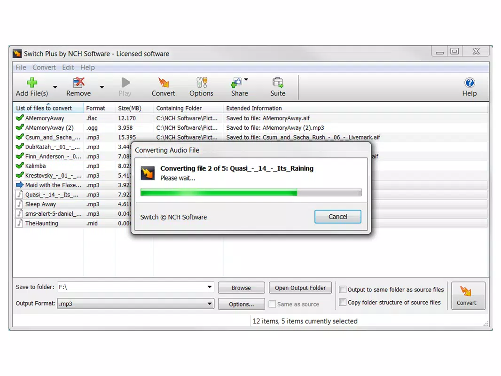Open the Options tools icon in toolbar
This screenshot has height=376, width=501.
202,83
